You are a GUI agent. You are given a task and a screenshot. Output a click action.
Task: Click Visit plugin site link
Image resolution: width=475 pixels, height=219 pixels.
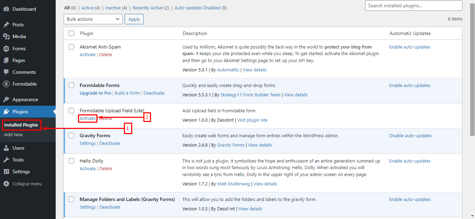pyautogui.click(x=252, y=120)
